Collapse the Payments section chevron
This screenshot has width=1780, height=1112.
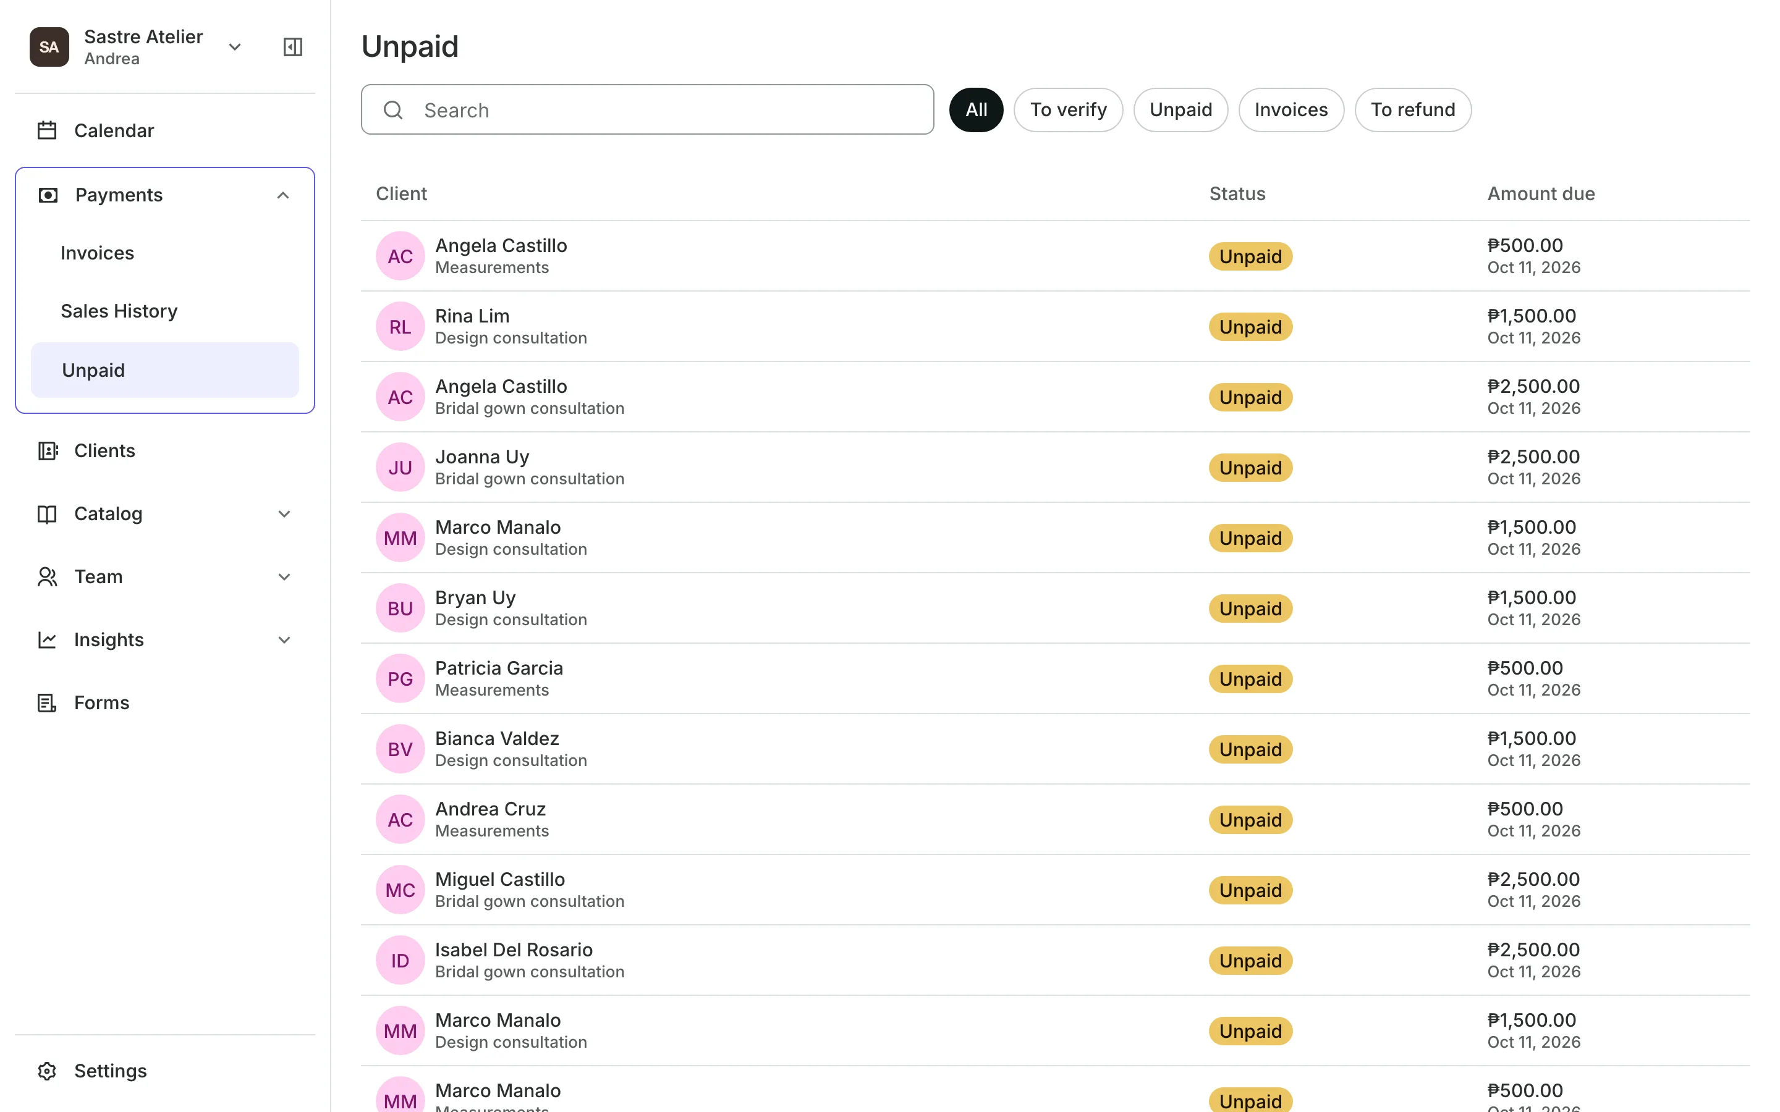pos(283,195)
